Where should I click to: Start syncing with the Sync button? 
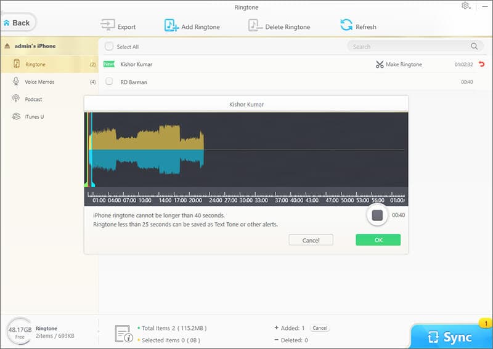click(451, 337)
